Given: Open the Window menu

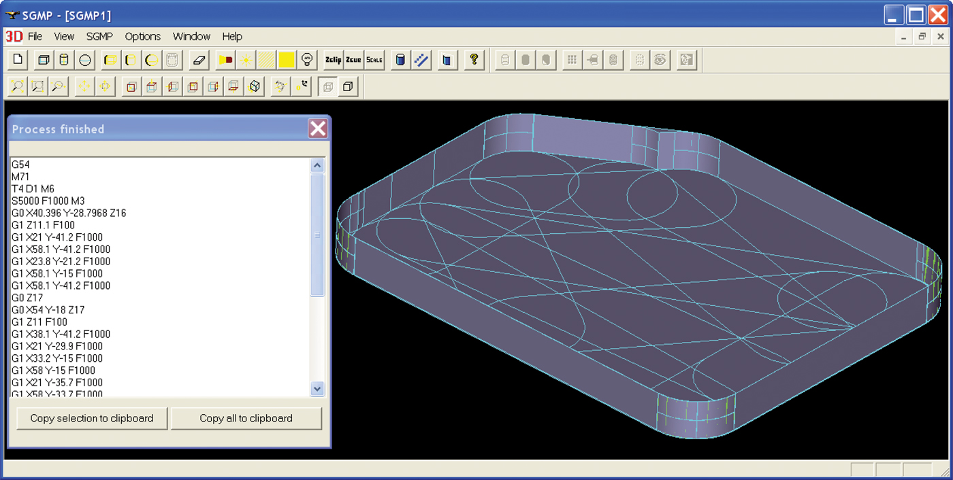Looking at the screenshot, I should (x=191, y=37).
